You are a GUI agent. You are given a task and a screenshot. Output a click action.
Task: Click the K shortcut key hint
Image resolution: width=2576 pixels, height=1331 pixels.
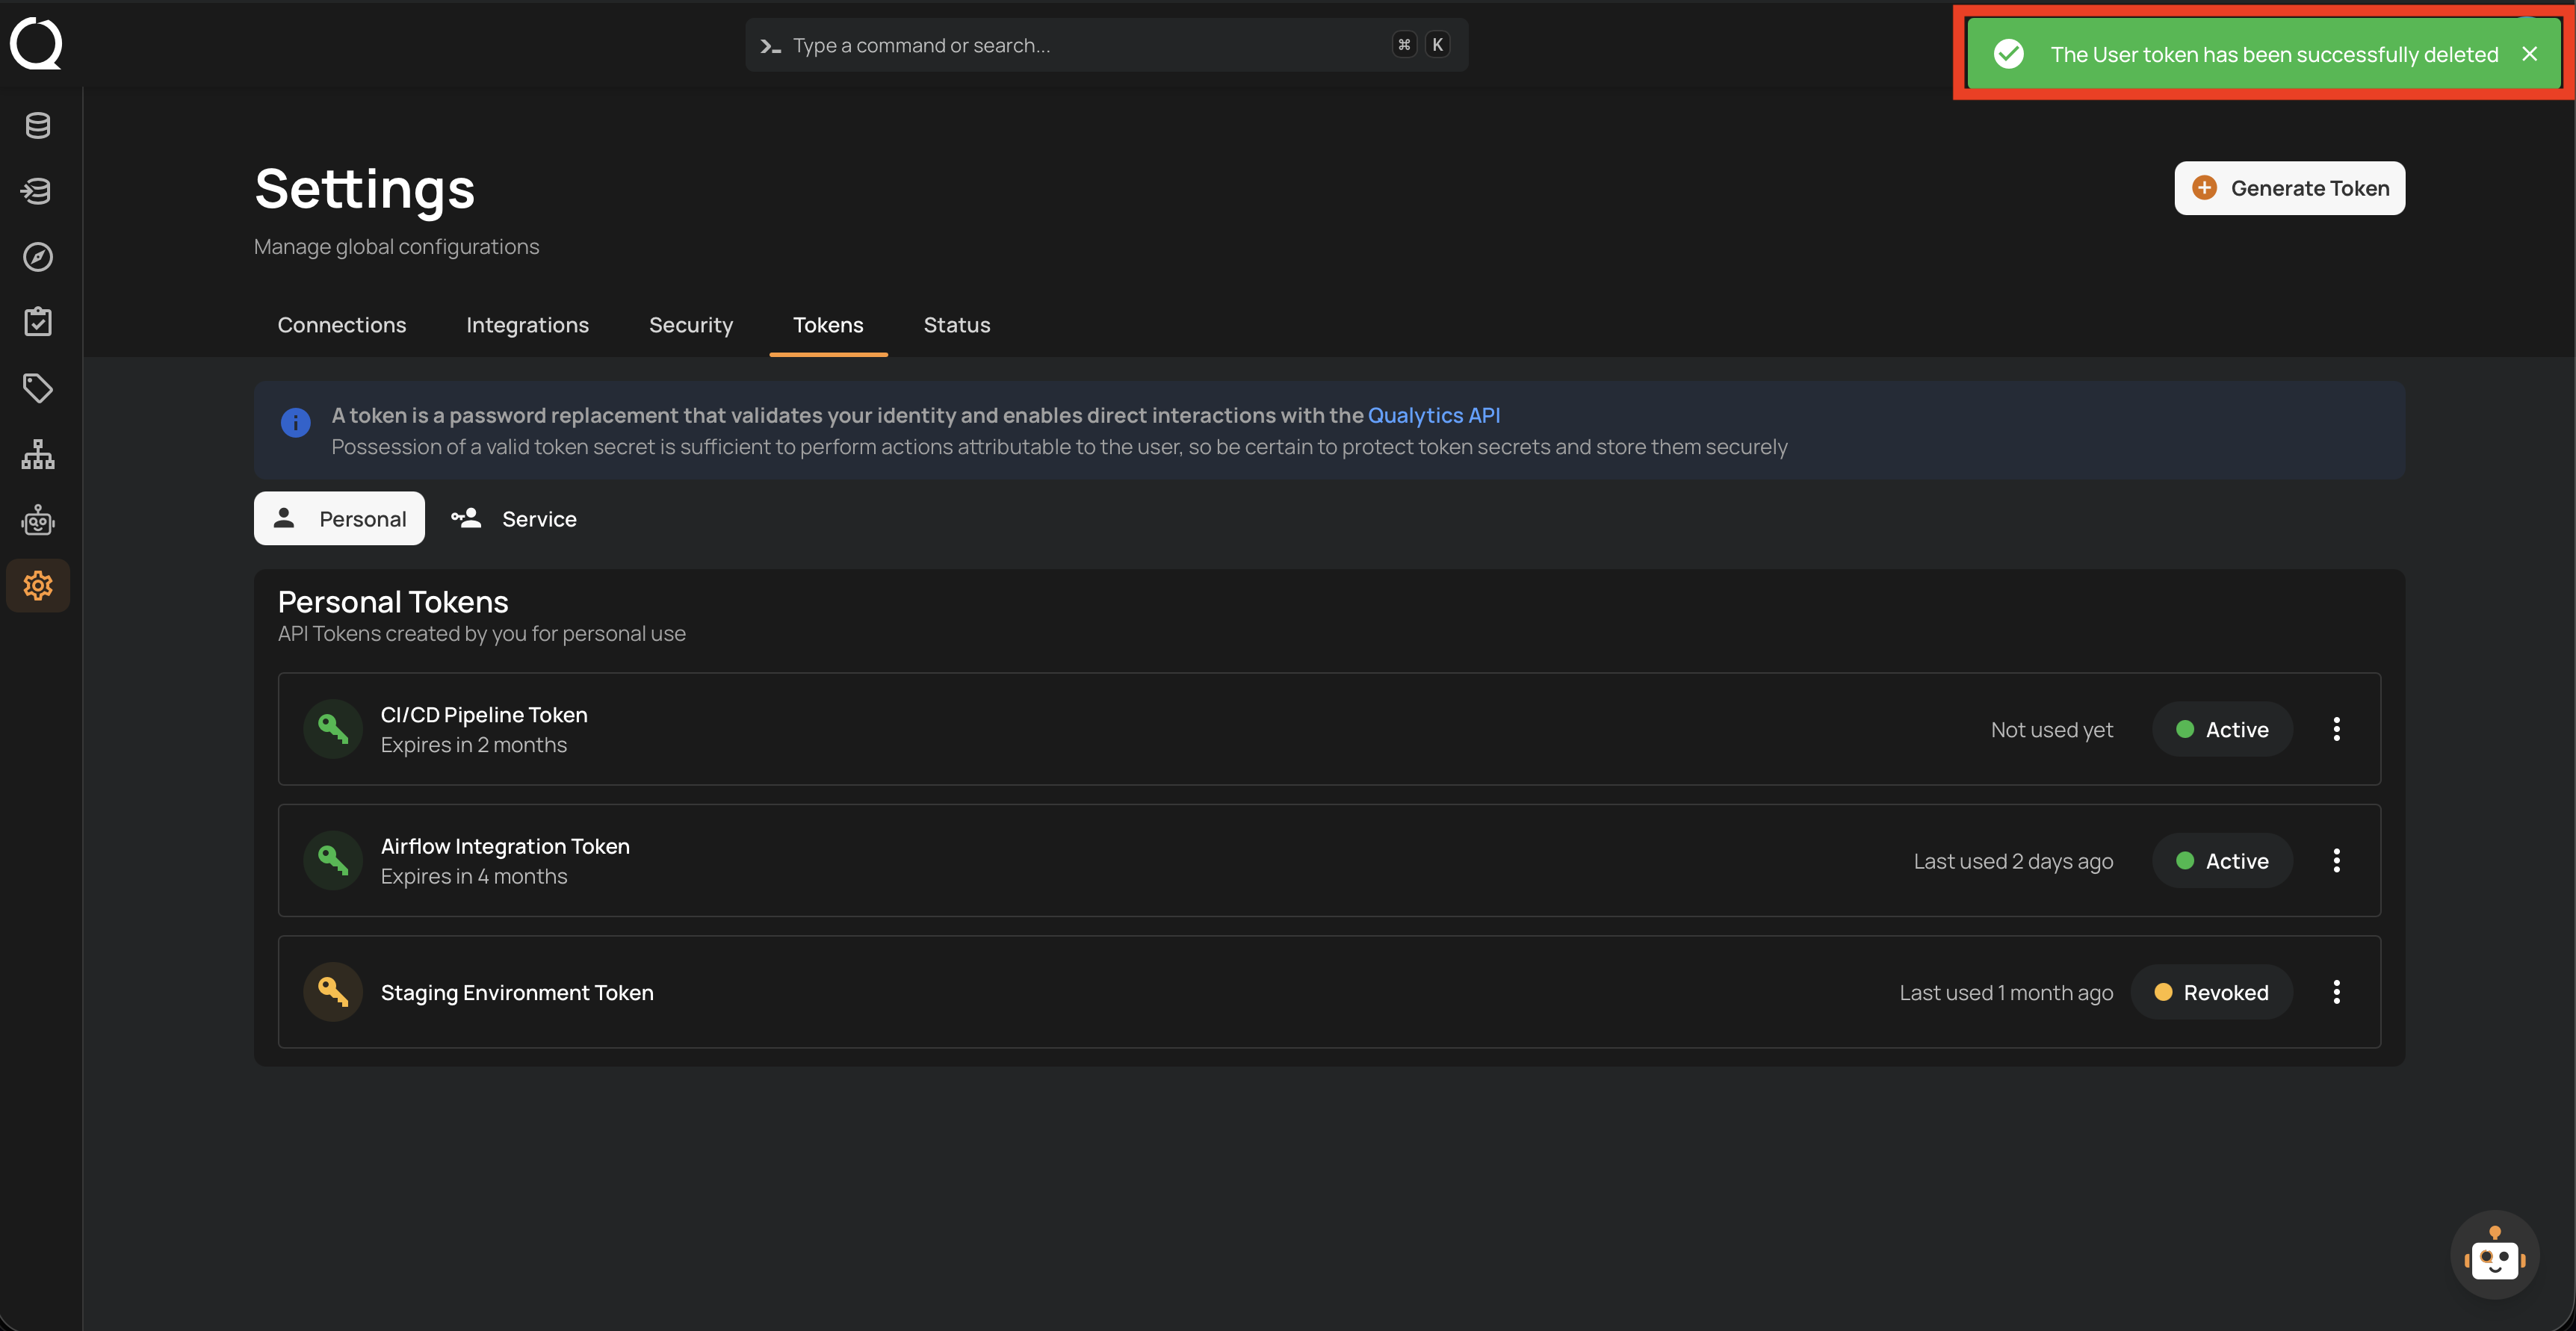tap(1437, 45)
